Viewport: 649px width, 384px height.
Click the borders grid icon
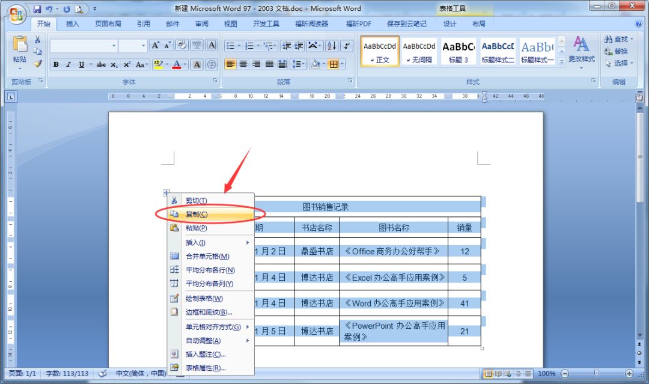334,64
